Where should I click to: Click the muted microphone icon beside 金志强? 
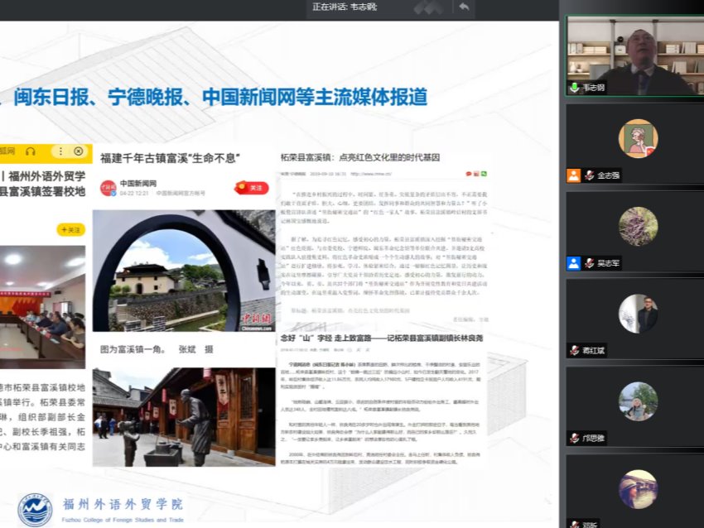click(589, 175)
